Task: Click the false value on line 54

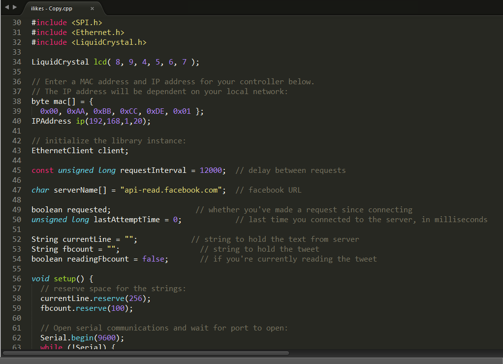Action: [x=153, y=259]
